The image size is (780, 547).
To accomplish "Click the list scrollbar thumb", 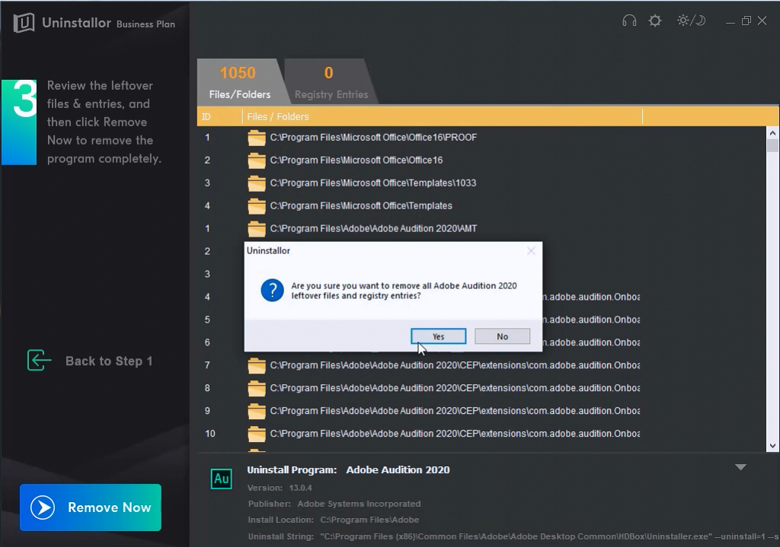I will point(772,145).
